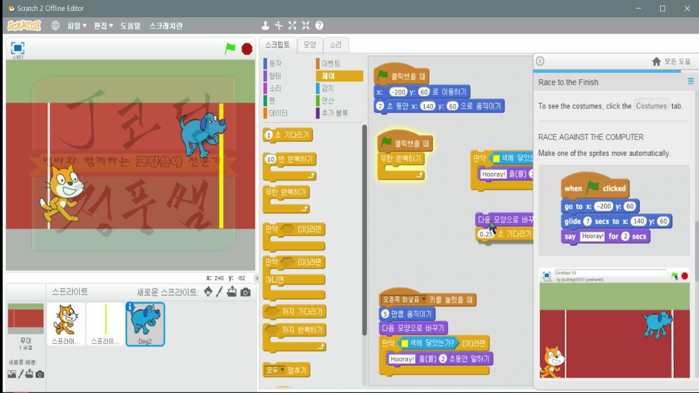Select the Delete scissors tool
Screen dimensions: 699x393
(279, 26)
